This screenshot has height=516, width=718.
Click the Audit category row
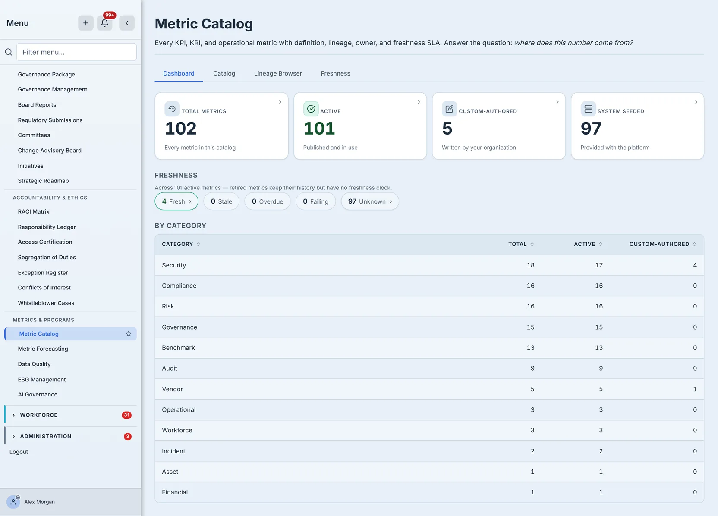click(429, 368)
